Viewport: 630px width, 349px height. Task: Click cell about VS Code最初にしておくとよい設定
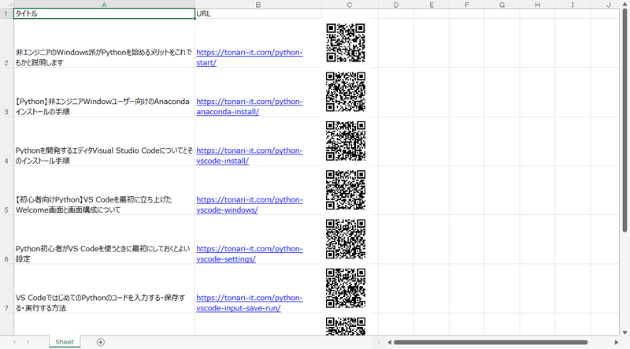coord(104,239)
